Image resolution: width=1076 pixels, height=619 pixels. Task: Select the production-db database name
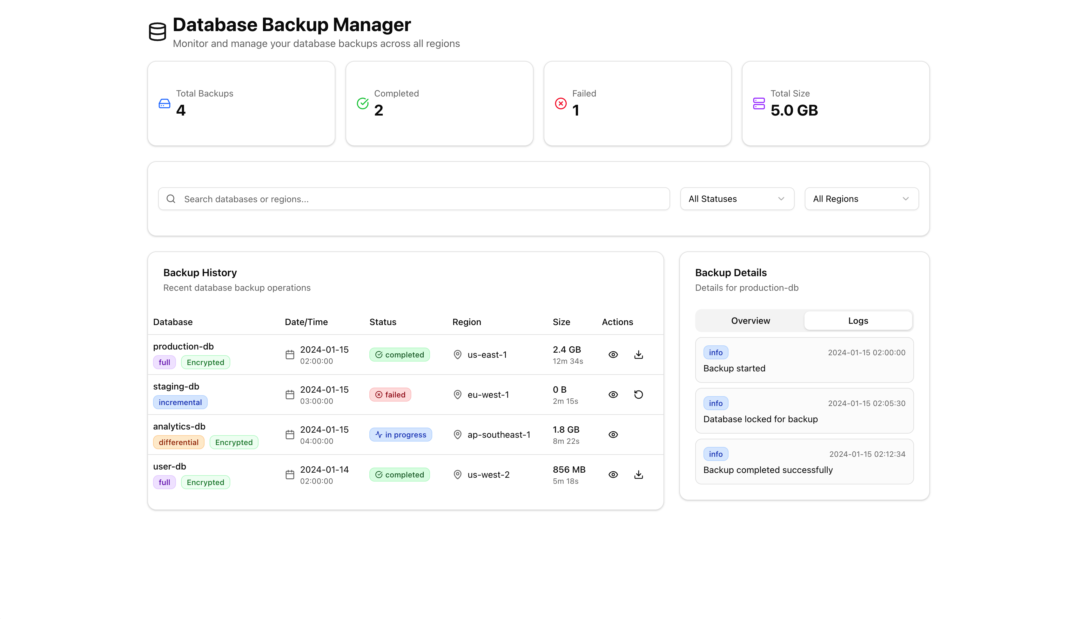click(183, 346)
